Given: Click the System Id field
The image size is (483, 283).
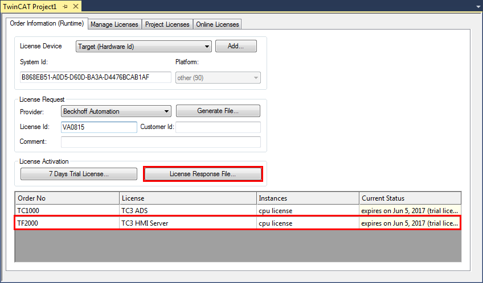Looking at the screenshot, I should (96, 77).
